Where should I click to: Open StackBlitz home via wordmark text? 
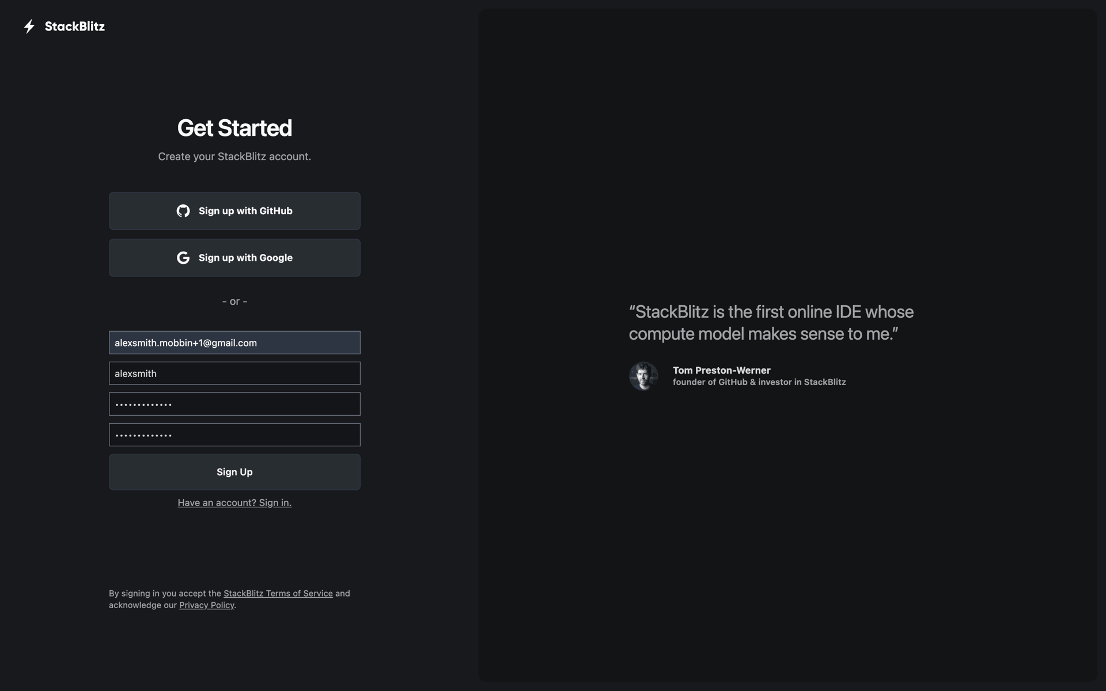[x=75, y=26]
